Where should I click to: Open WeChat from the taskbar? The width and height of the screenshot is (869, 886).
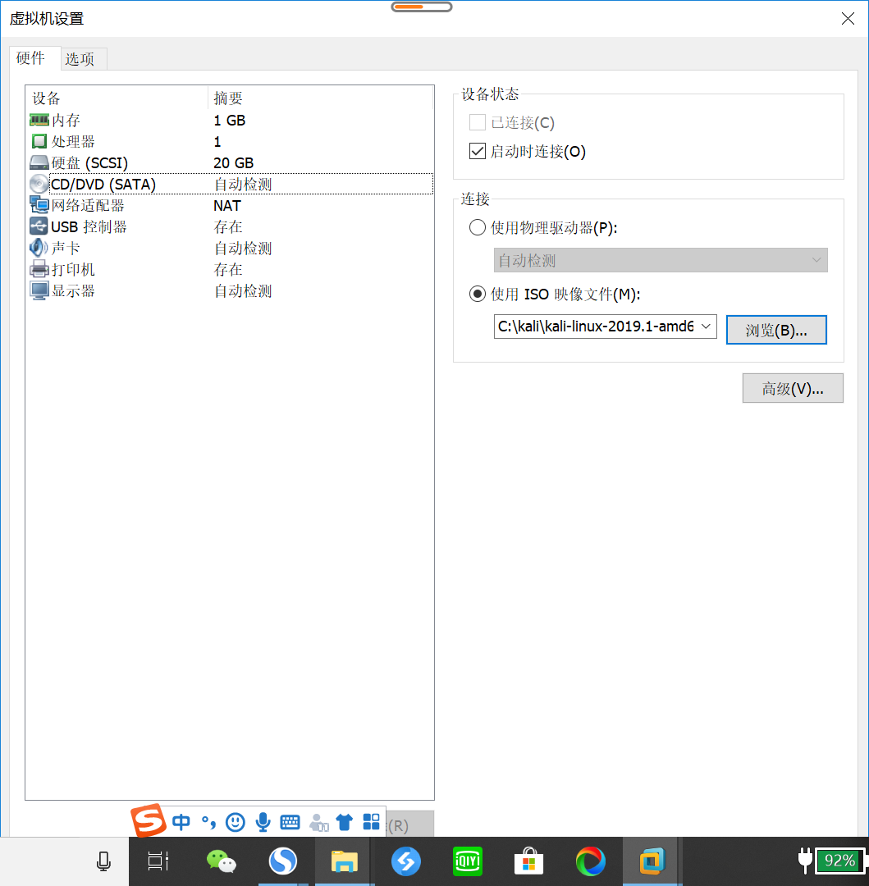pos(222,861)
